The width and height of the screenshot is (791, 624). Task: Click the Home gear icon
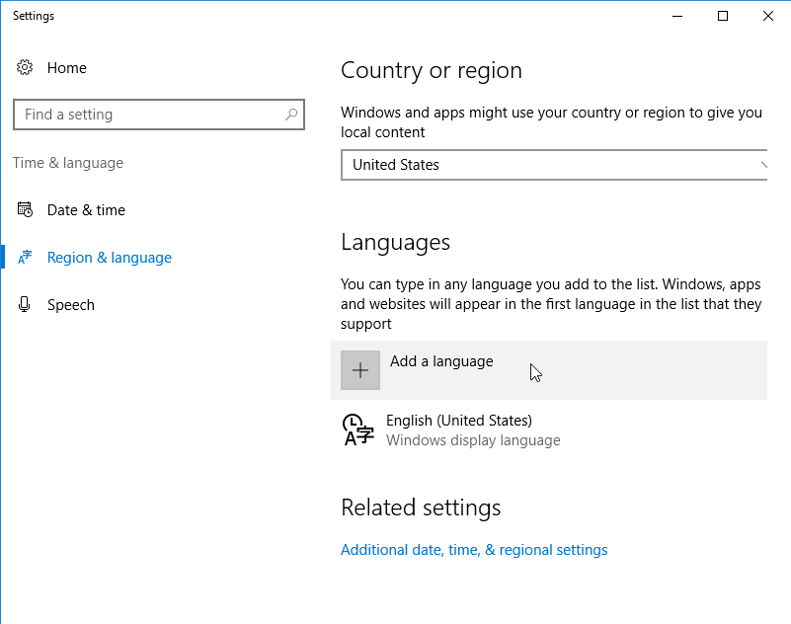(x=25, y=67)
